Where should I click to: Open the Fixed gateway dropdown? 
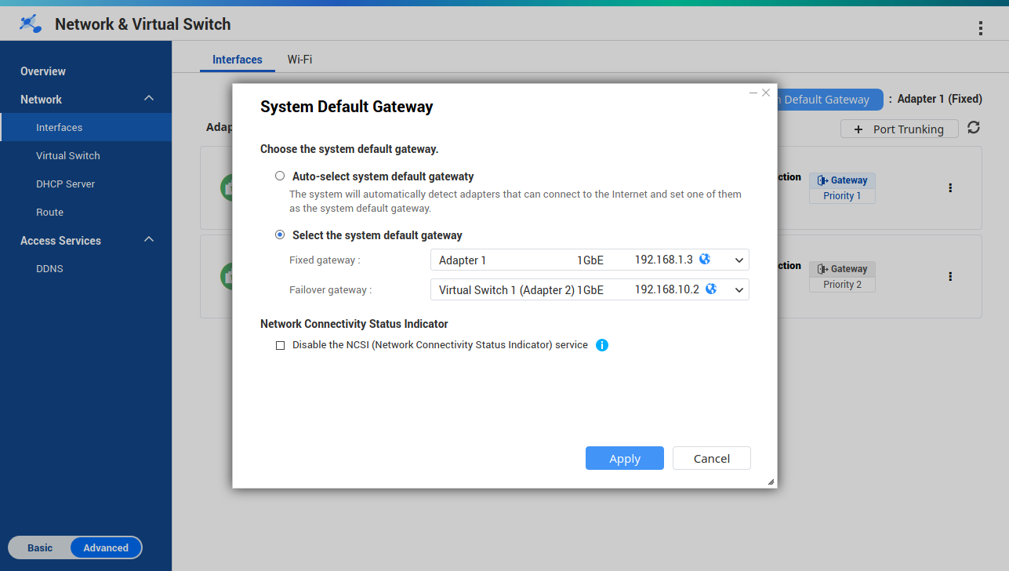coord(589,260)
